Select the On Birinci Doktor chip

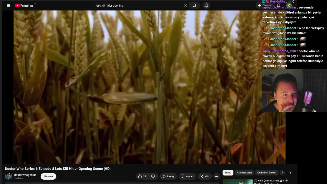(267, 172)
